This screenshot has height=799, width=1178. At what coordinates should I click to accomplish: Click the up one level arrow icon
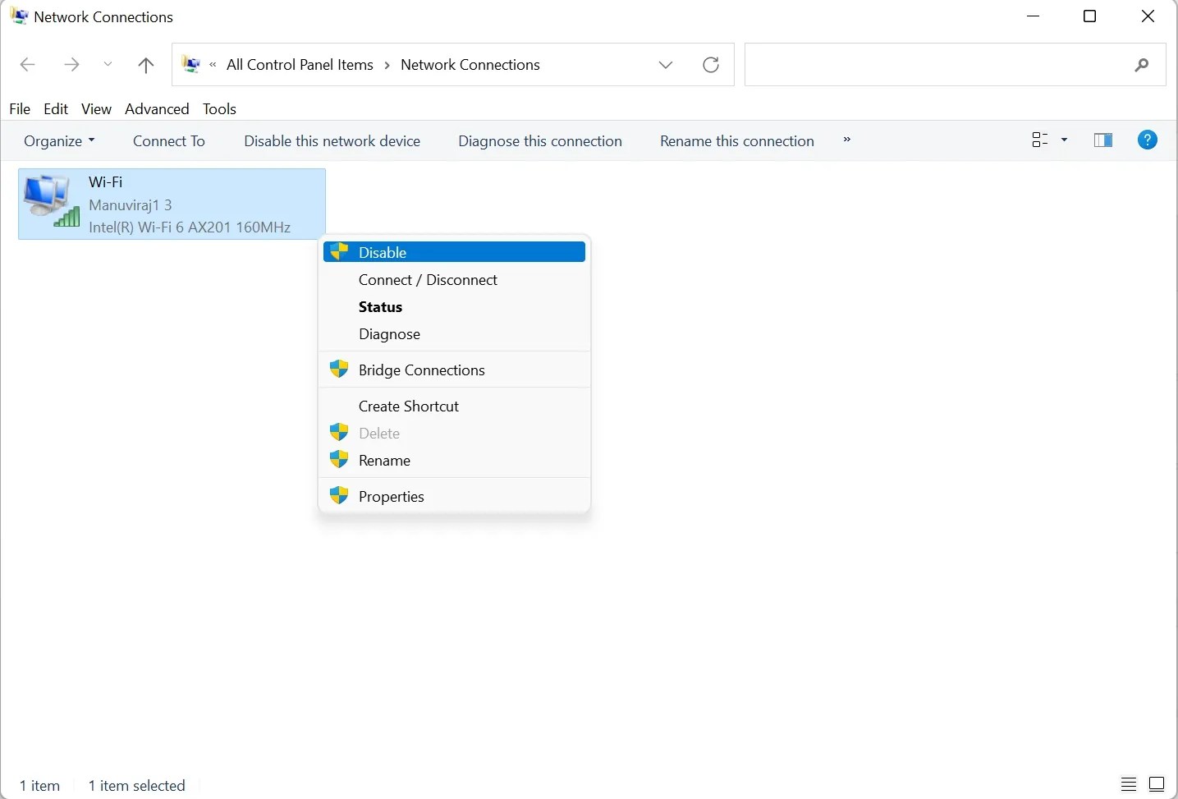click(145, 64)
